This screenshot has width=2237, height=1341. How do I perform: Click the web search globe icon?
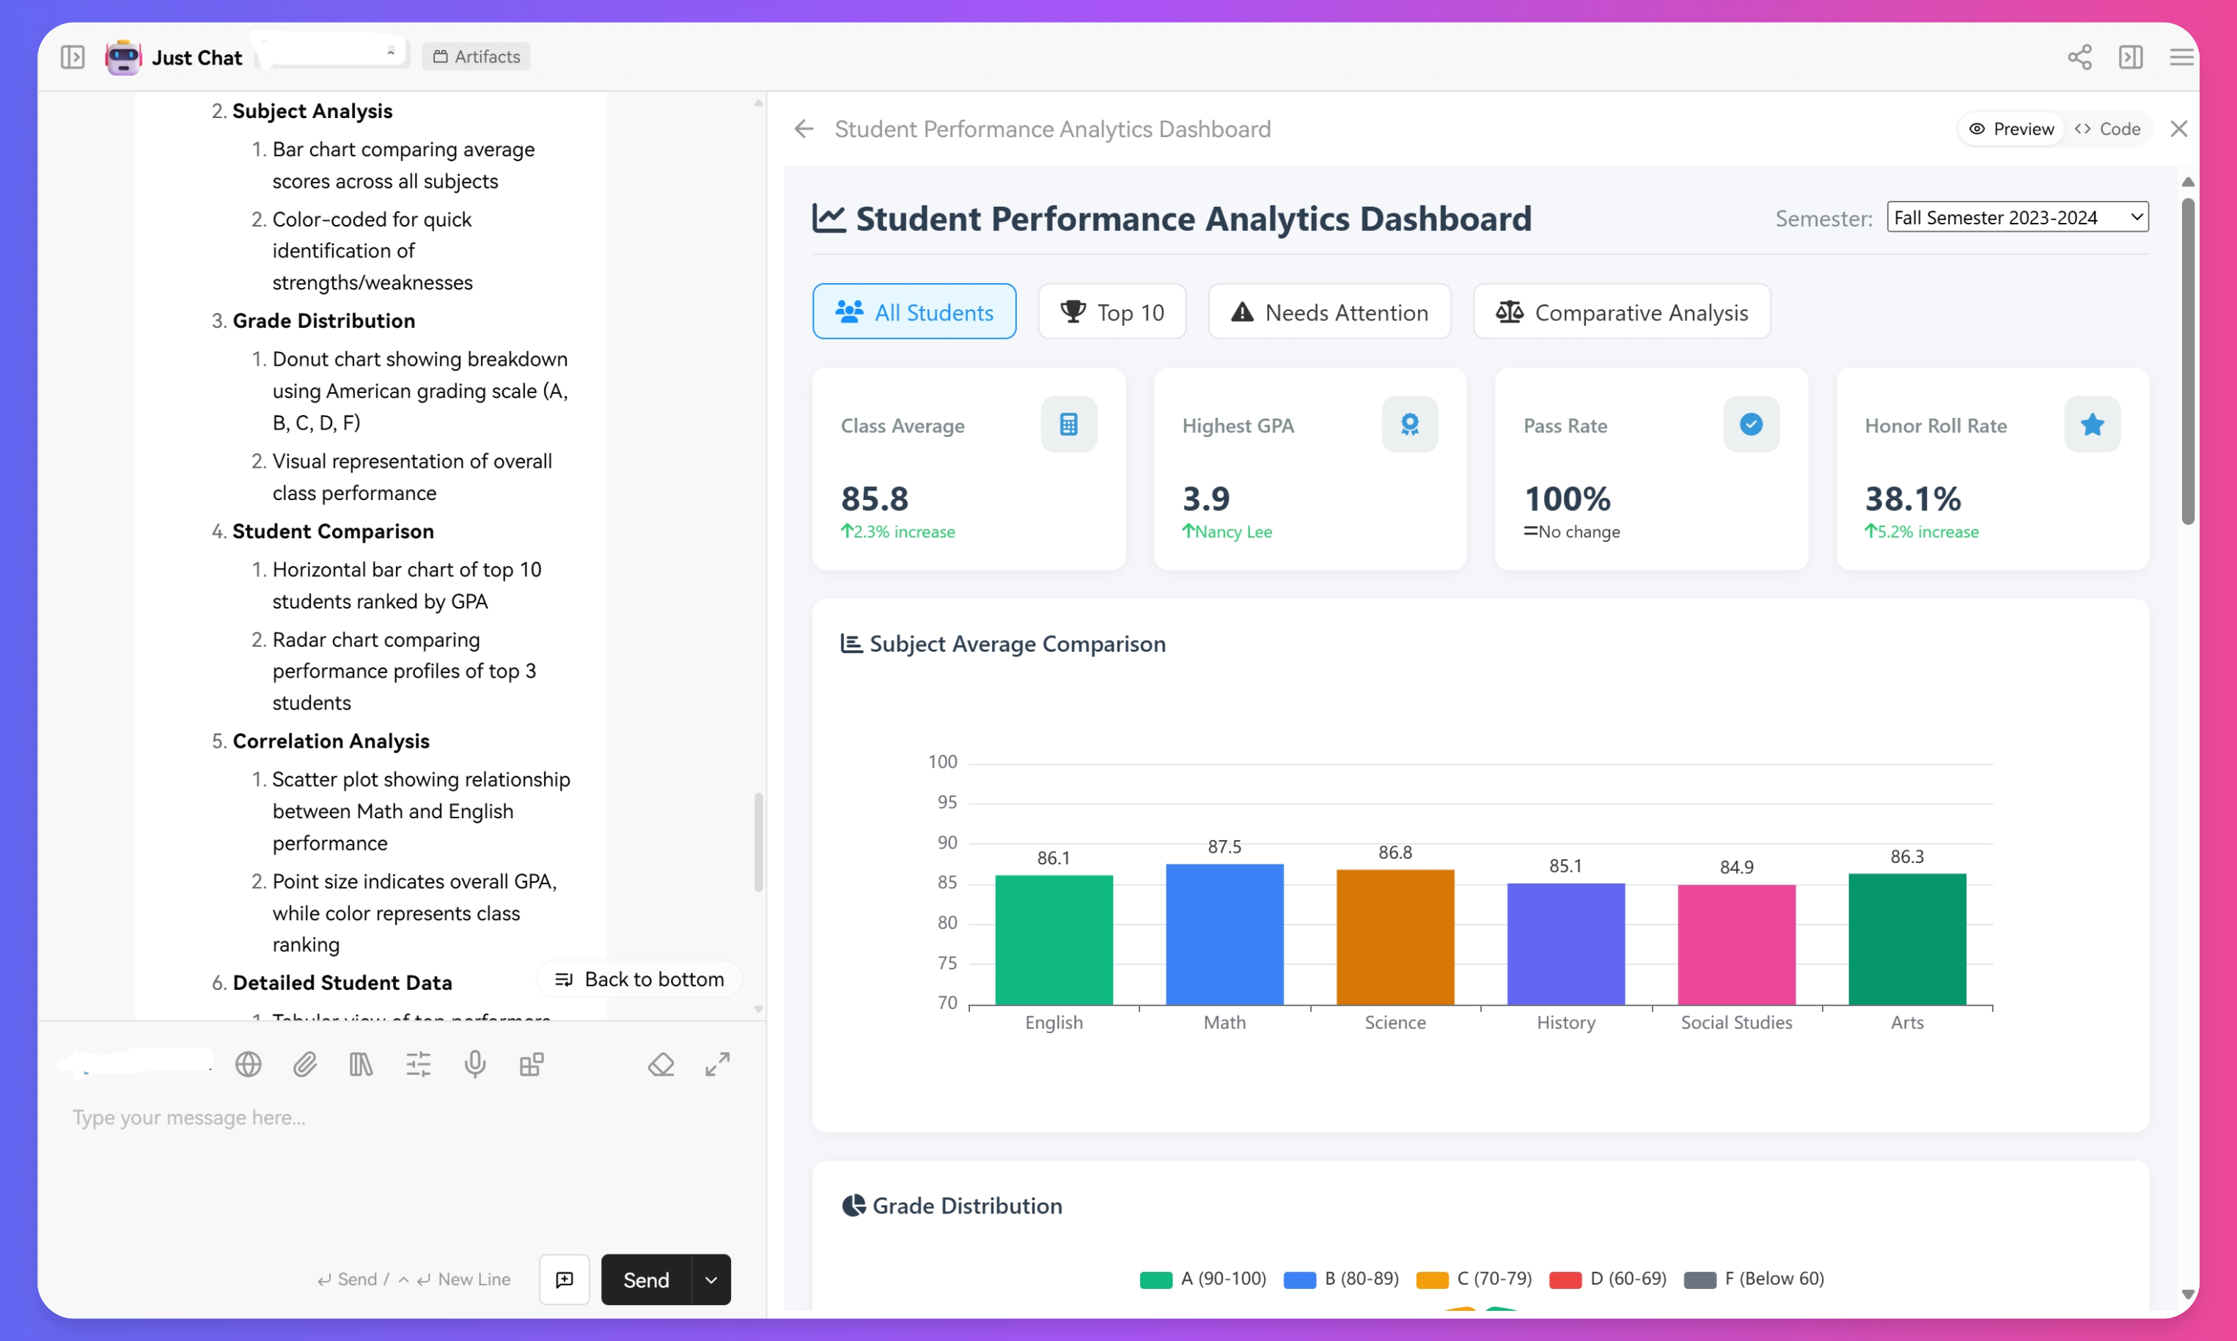248,1065
